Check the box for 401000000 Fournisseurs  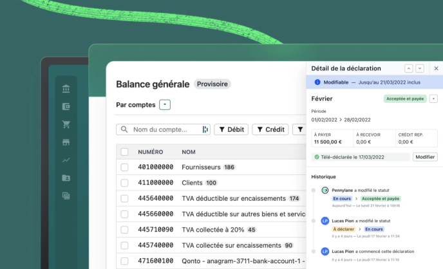124,167
